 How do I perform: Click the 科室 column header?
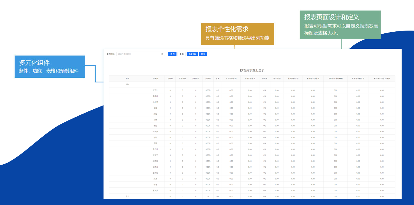click(128, 79)
